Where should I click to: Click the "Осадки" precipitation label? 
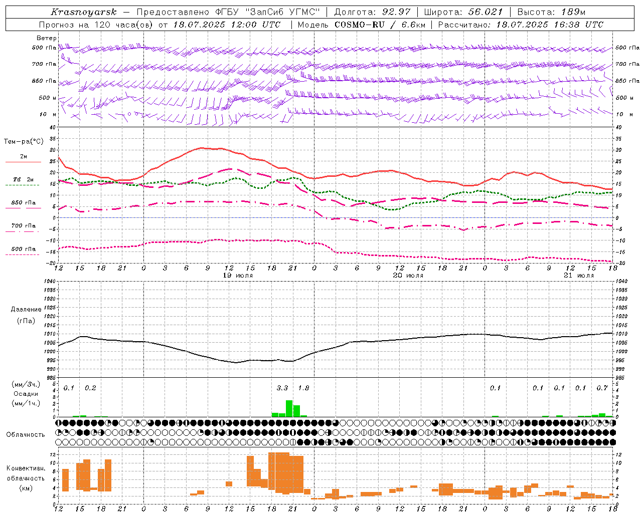pos(26,394)
